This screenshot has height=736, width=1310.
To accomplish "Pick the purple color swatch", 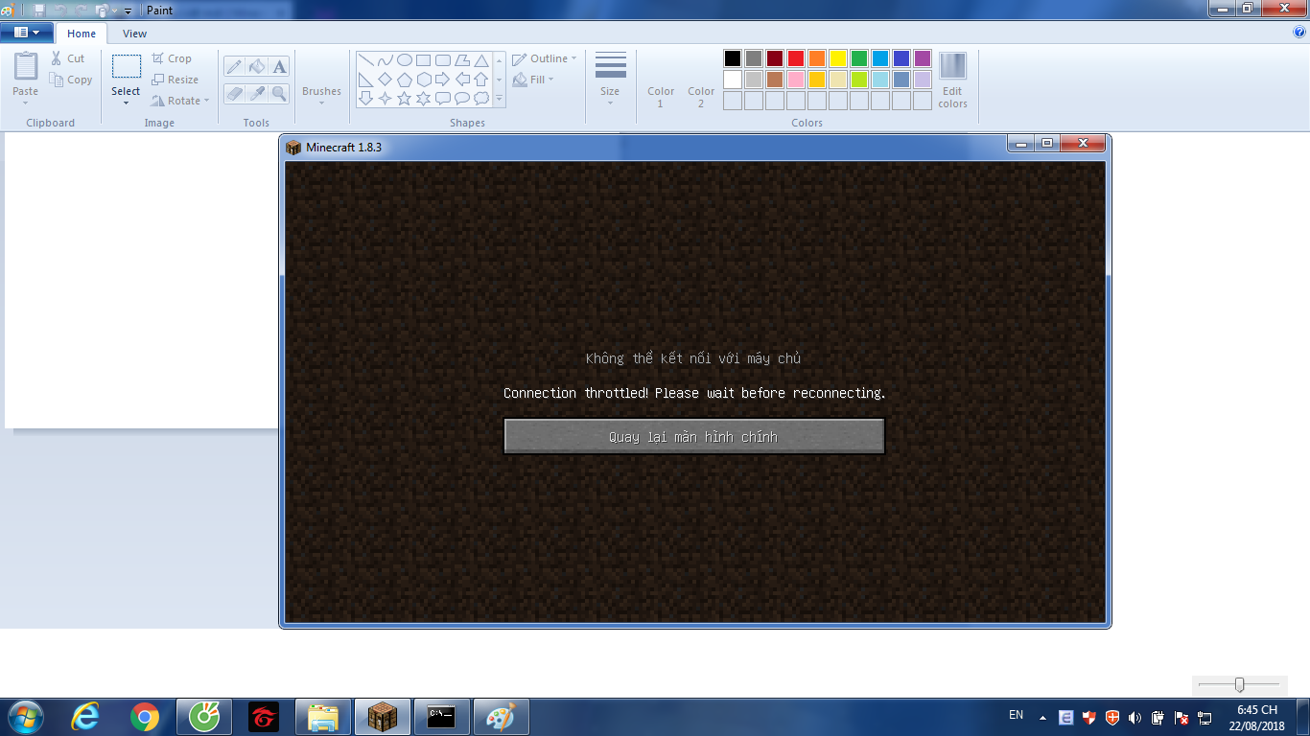I will tap(923, 58).
